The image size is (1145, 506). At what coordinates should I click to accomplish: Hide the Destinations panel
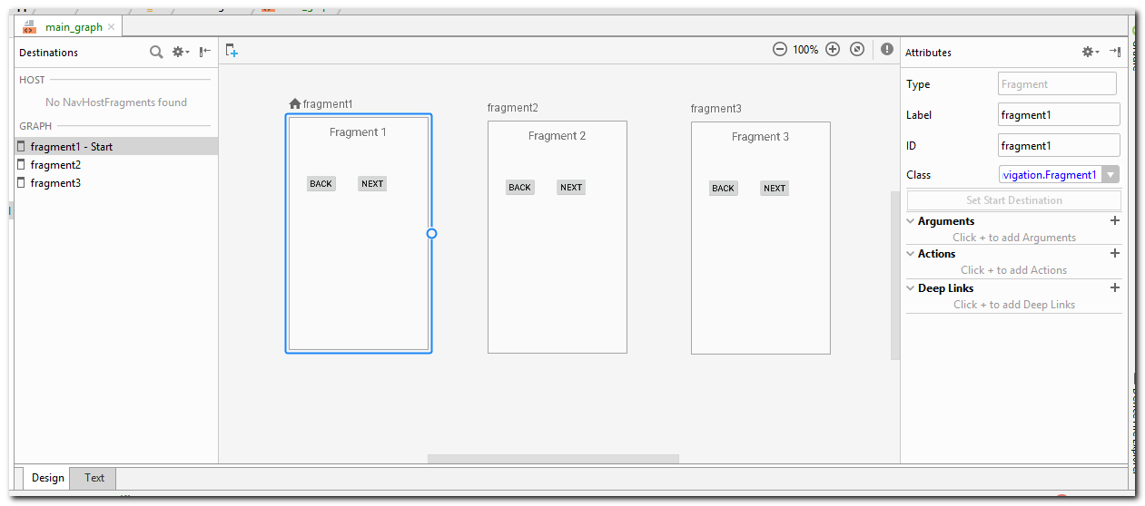pos(205,52)
